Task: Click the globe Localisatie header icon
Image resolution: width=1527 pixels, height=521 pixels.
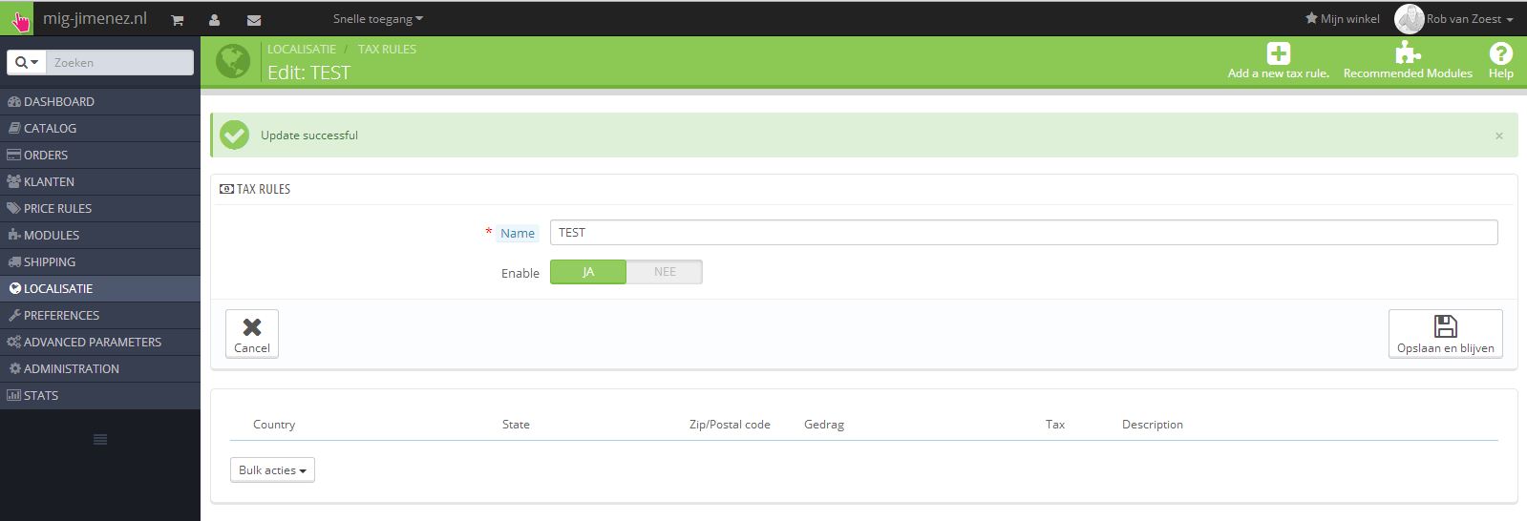Action: coord(232,61)
